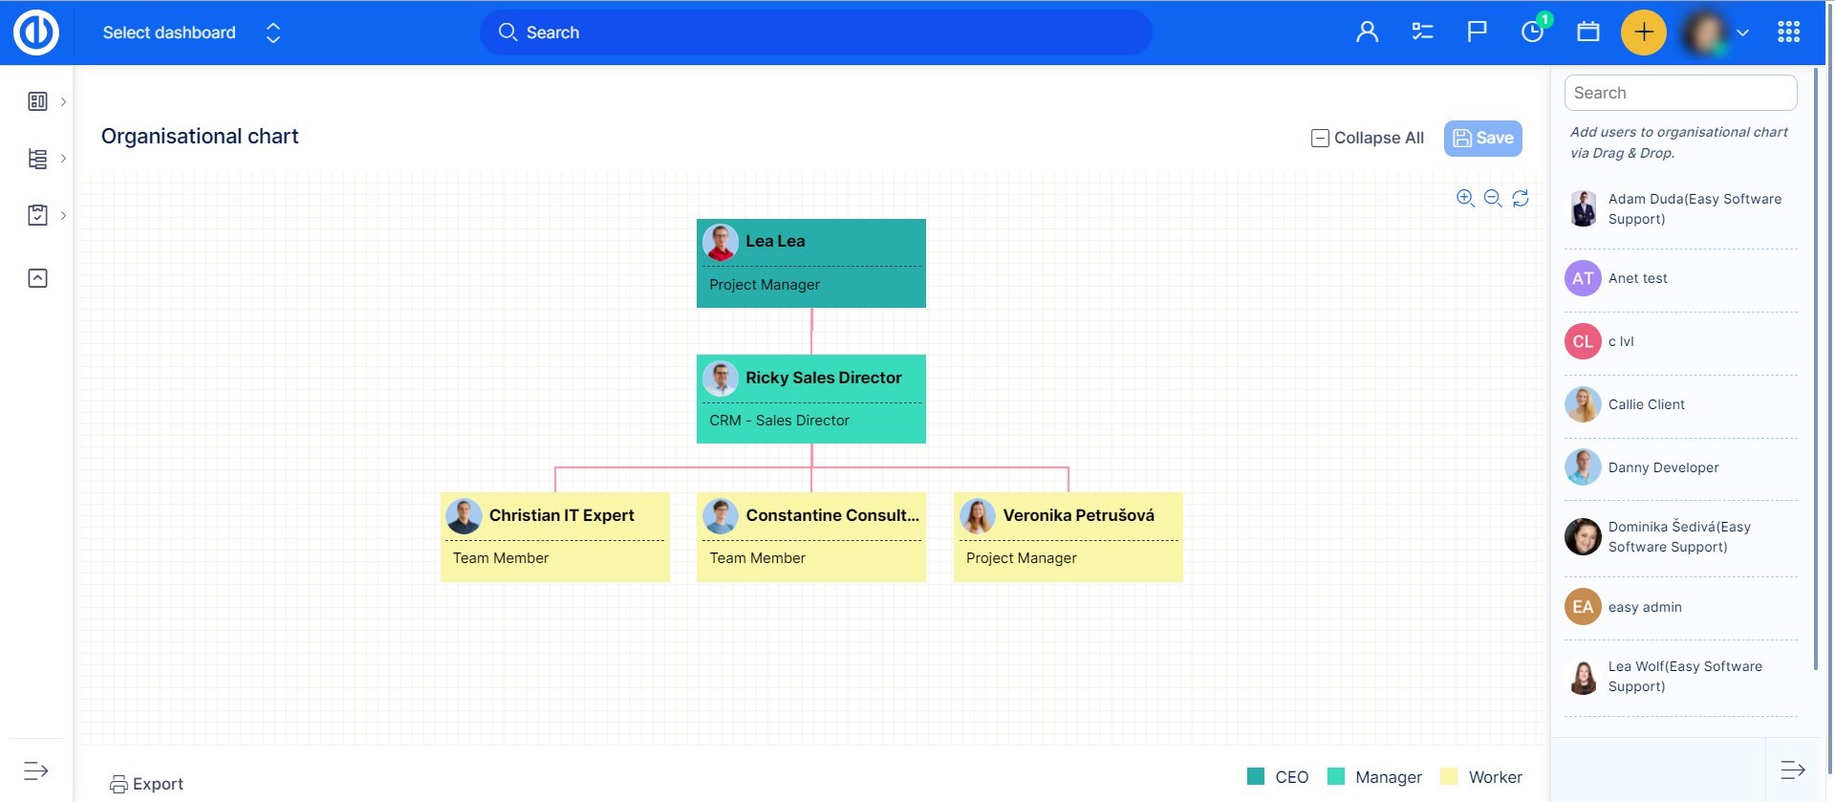Image resolution: width=1835 pixels, height=802 pixels.
Task: Open the task checklist icon in header
Action: (1422, 33)
